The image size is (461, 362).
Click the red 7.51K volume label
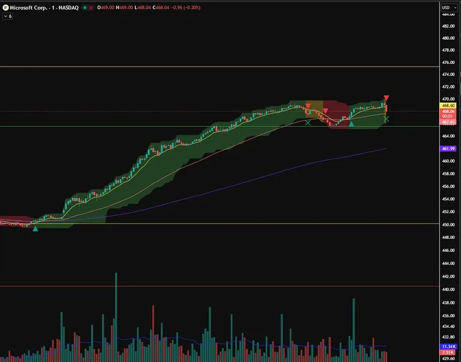(448, 352)
